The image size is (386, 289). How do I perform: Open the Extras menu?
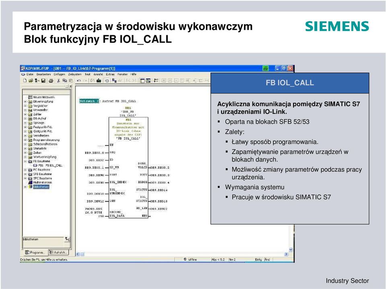110,74
